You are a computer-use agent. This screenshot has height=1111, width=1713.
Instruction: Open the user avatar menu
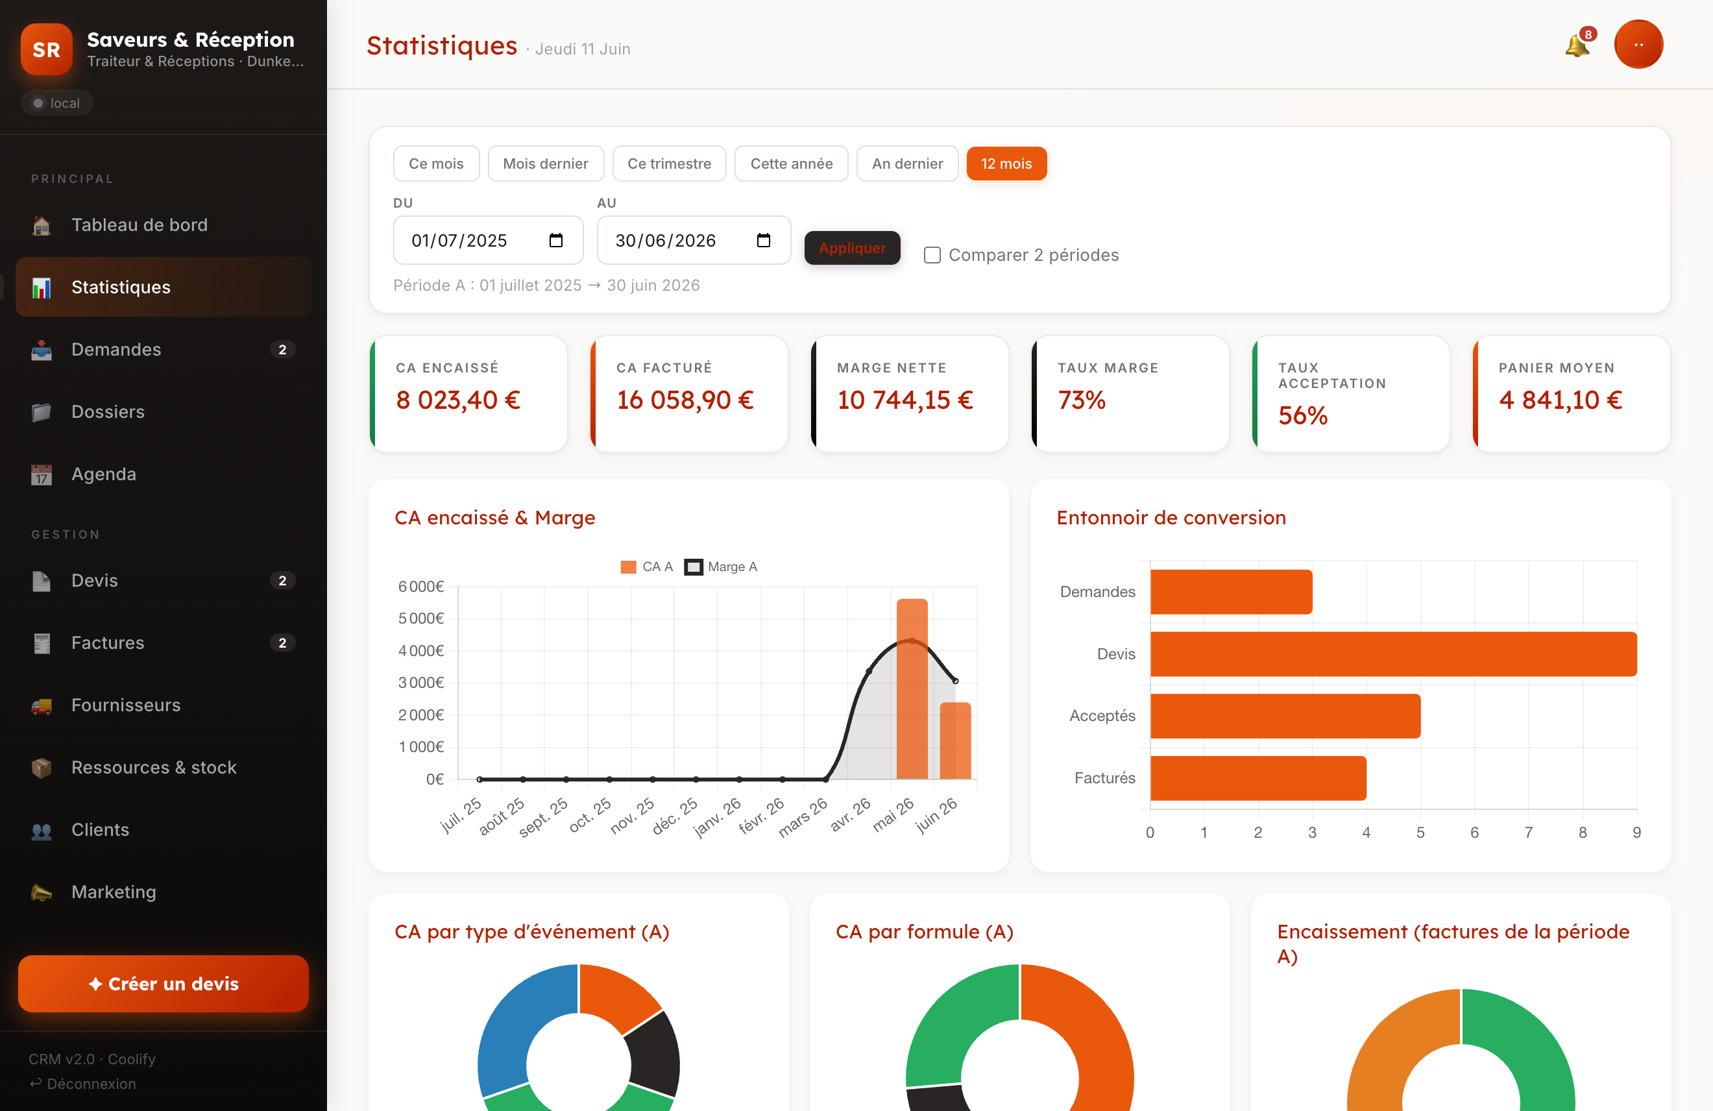coord(1638,45)
